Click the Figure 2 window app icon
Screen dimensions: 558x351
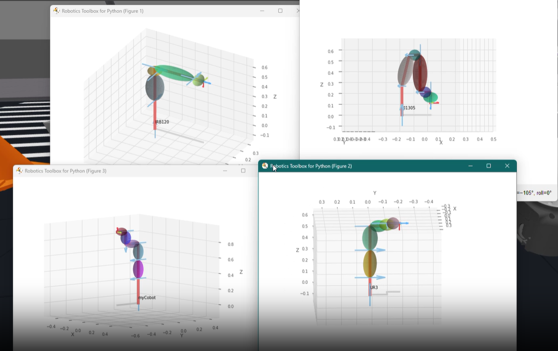pyautogui.click(x=265, y=166)
